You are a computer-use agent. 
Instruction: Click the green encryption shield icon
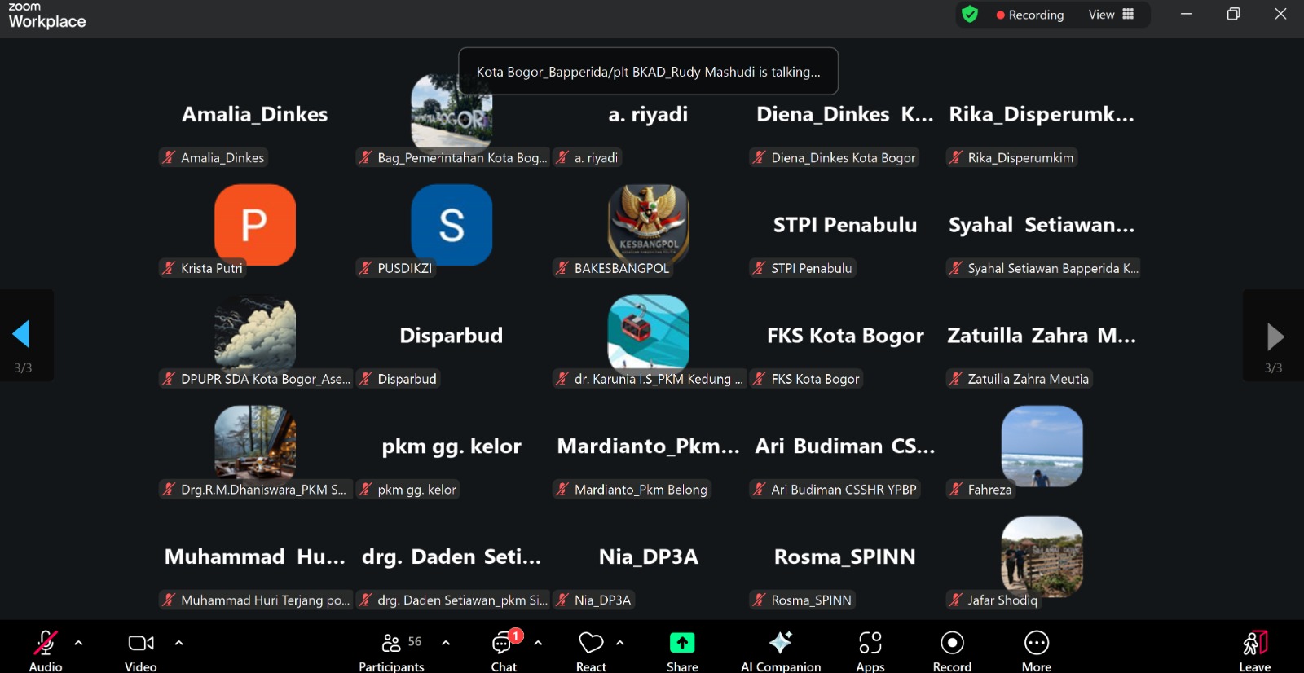970,15
